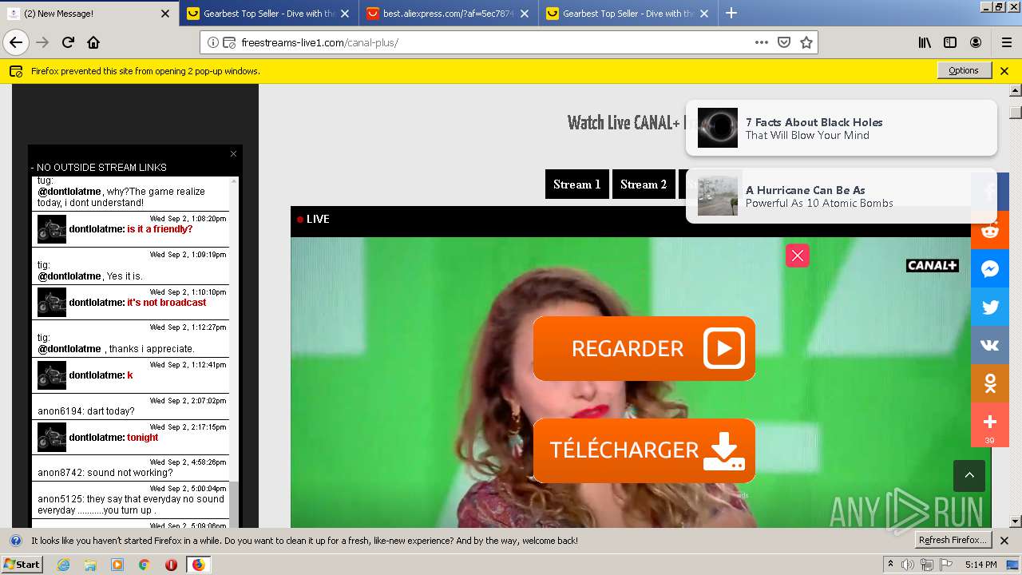Show hidden tray icons arrow
The height and width of the screenshot is (575, 1022).
click(890, 565)
